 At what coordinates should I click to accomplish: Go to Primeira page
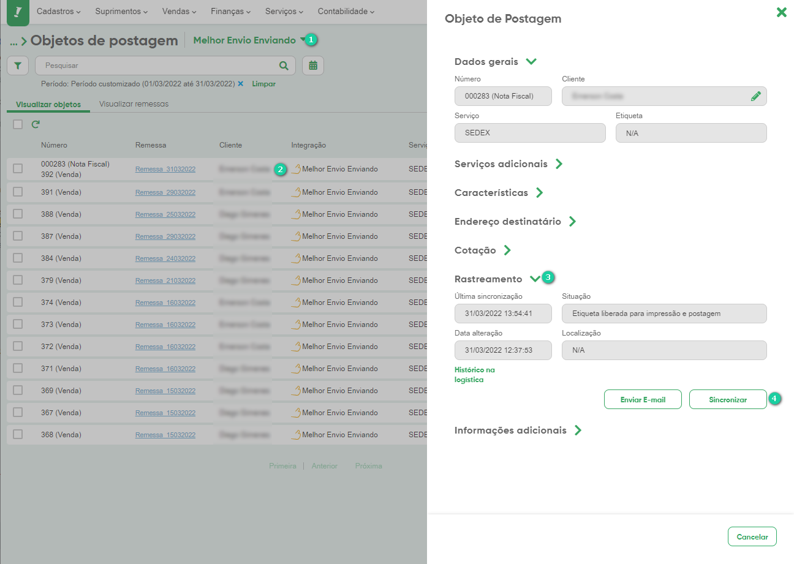click(x=282, y=466)
